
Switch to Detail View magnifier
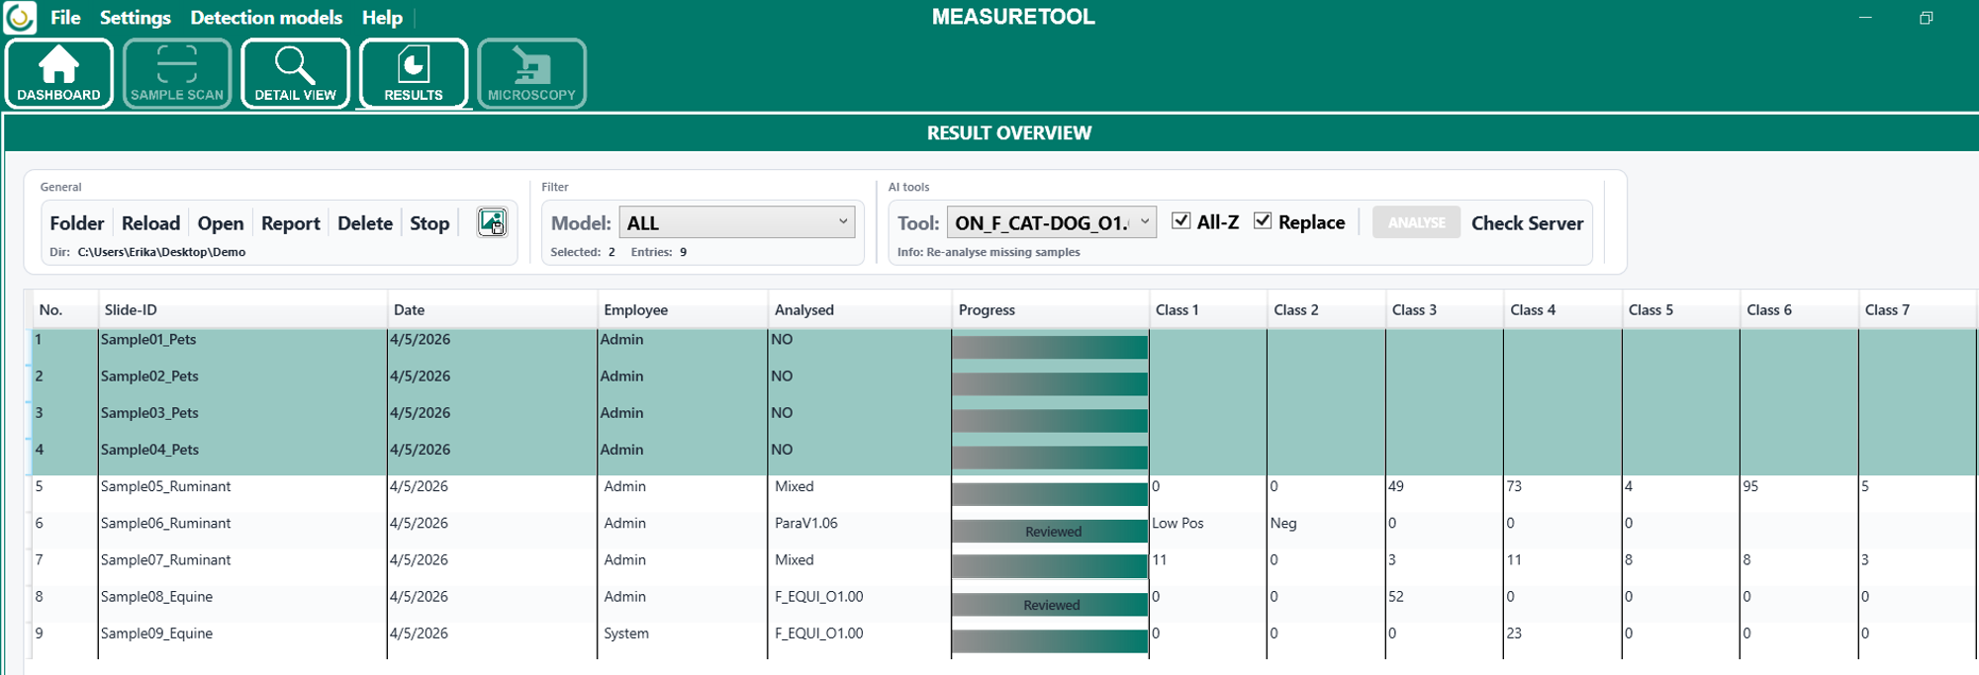[295, 73]
